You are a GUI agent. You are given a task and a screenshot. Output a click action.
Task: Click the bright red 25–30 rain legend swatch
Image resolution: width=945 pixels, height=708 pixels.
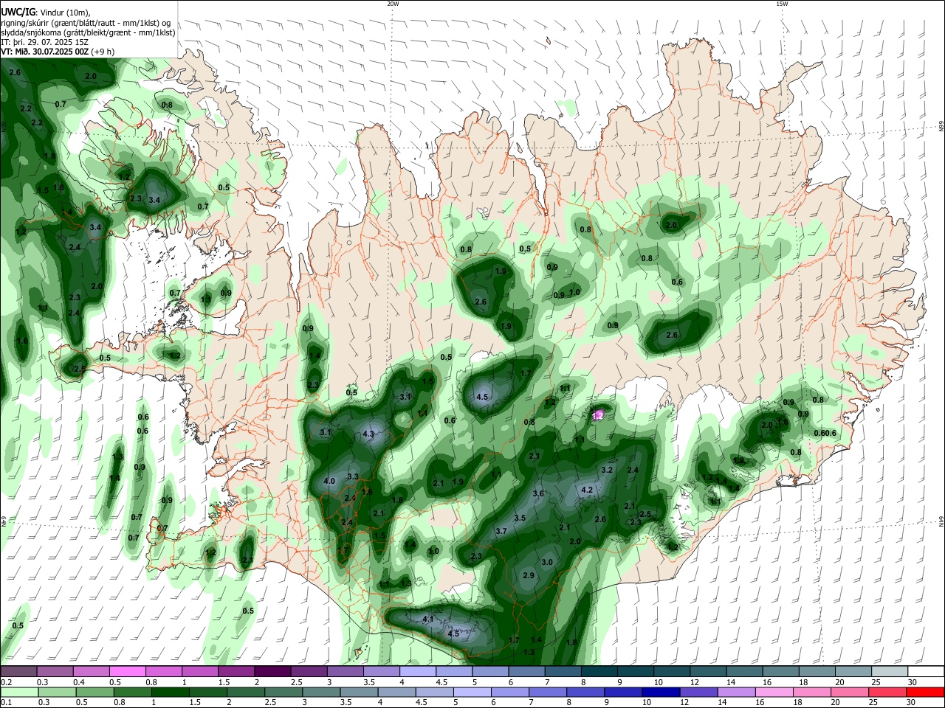pyautogui.click(x=926, y=692)
